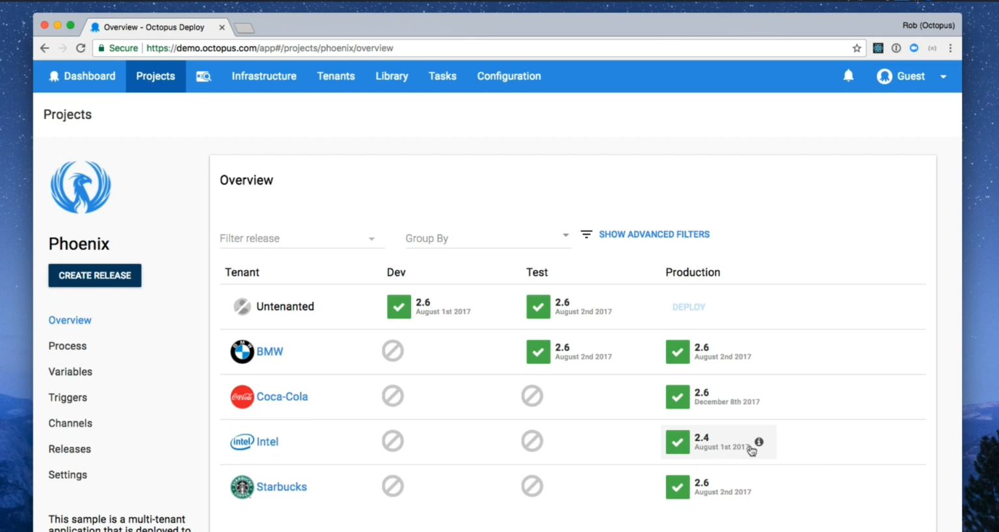Viewport: 999px width, 532px height.
Task: Go back with the browser back arrow
Action: [44, 48]
